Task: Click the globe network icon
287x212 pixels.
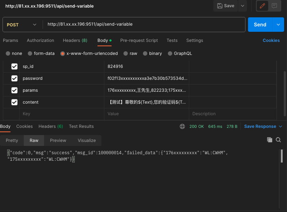Action: pos(182,126)
